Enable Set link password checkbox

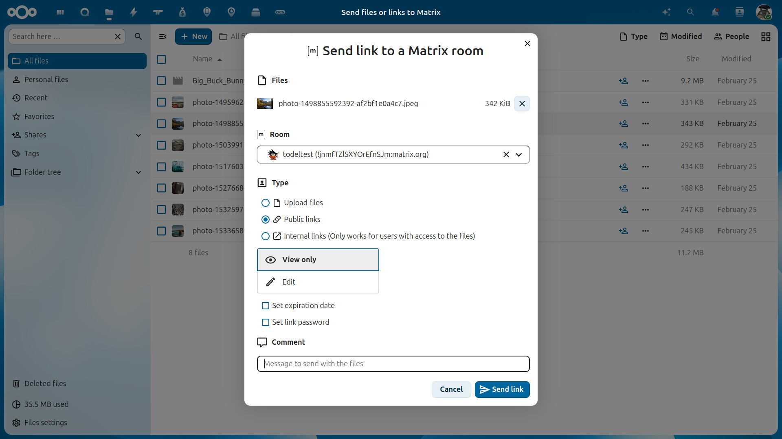266,322
